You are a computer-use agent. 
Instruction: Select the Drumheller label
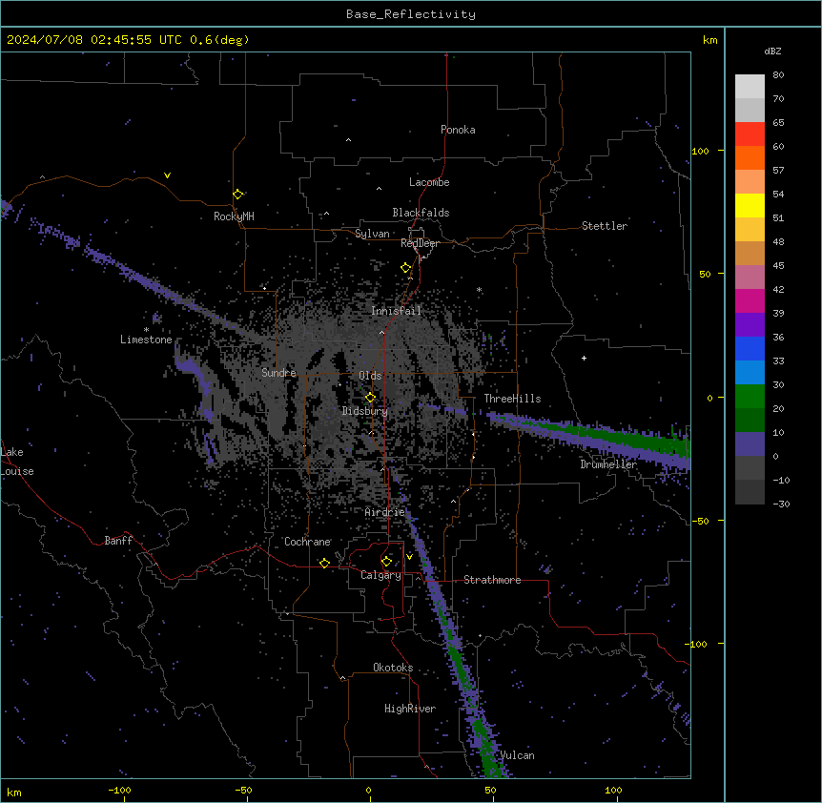608,465
